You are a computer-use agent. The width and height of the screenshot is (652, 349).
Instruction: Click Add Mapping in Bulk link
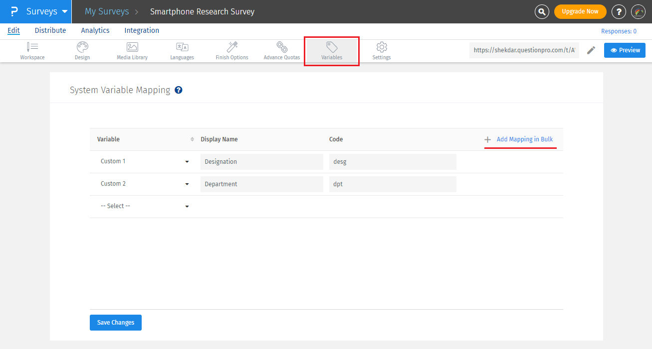click(x=524, y=139)
